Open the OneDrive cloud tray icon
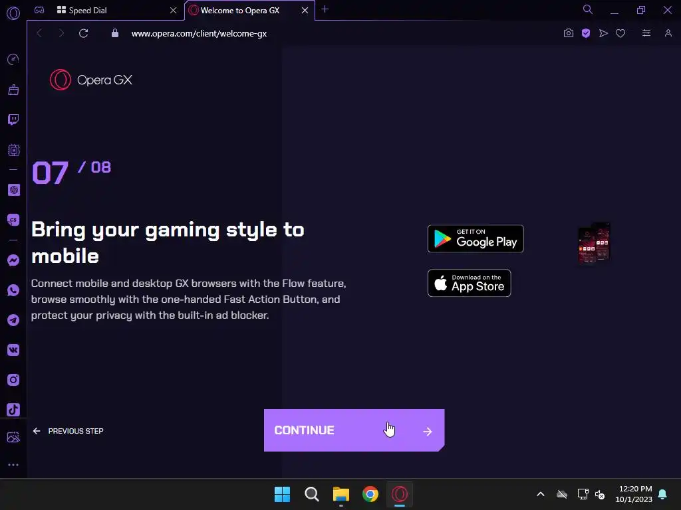The height and width of the screenshot is (510, 681). coord(562,494)
